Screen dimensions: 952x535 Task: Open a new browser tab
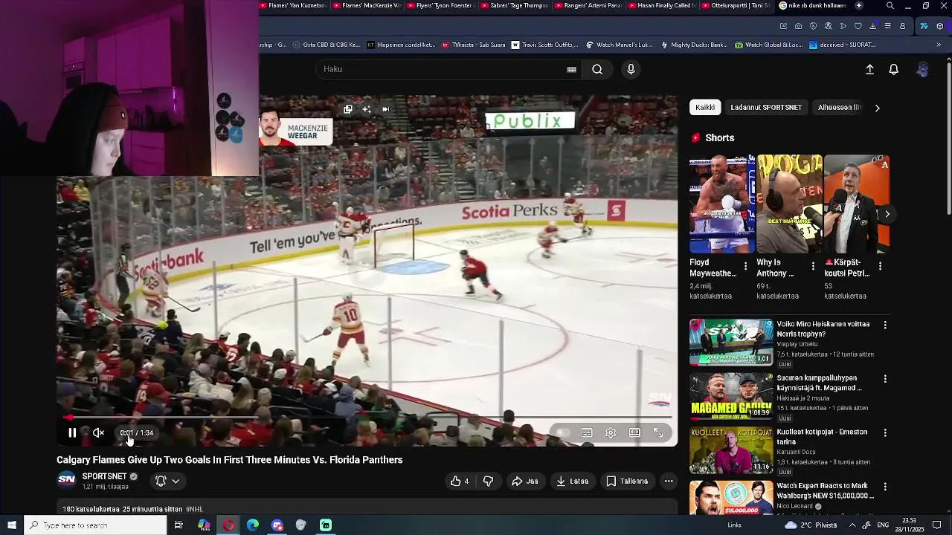[x=859, y=5]
